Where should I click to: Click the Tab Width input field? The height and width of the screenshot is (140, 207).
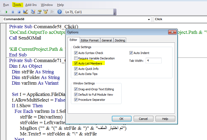pos(154,61)
